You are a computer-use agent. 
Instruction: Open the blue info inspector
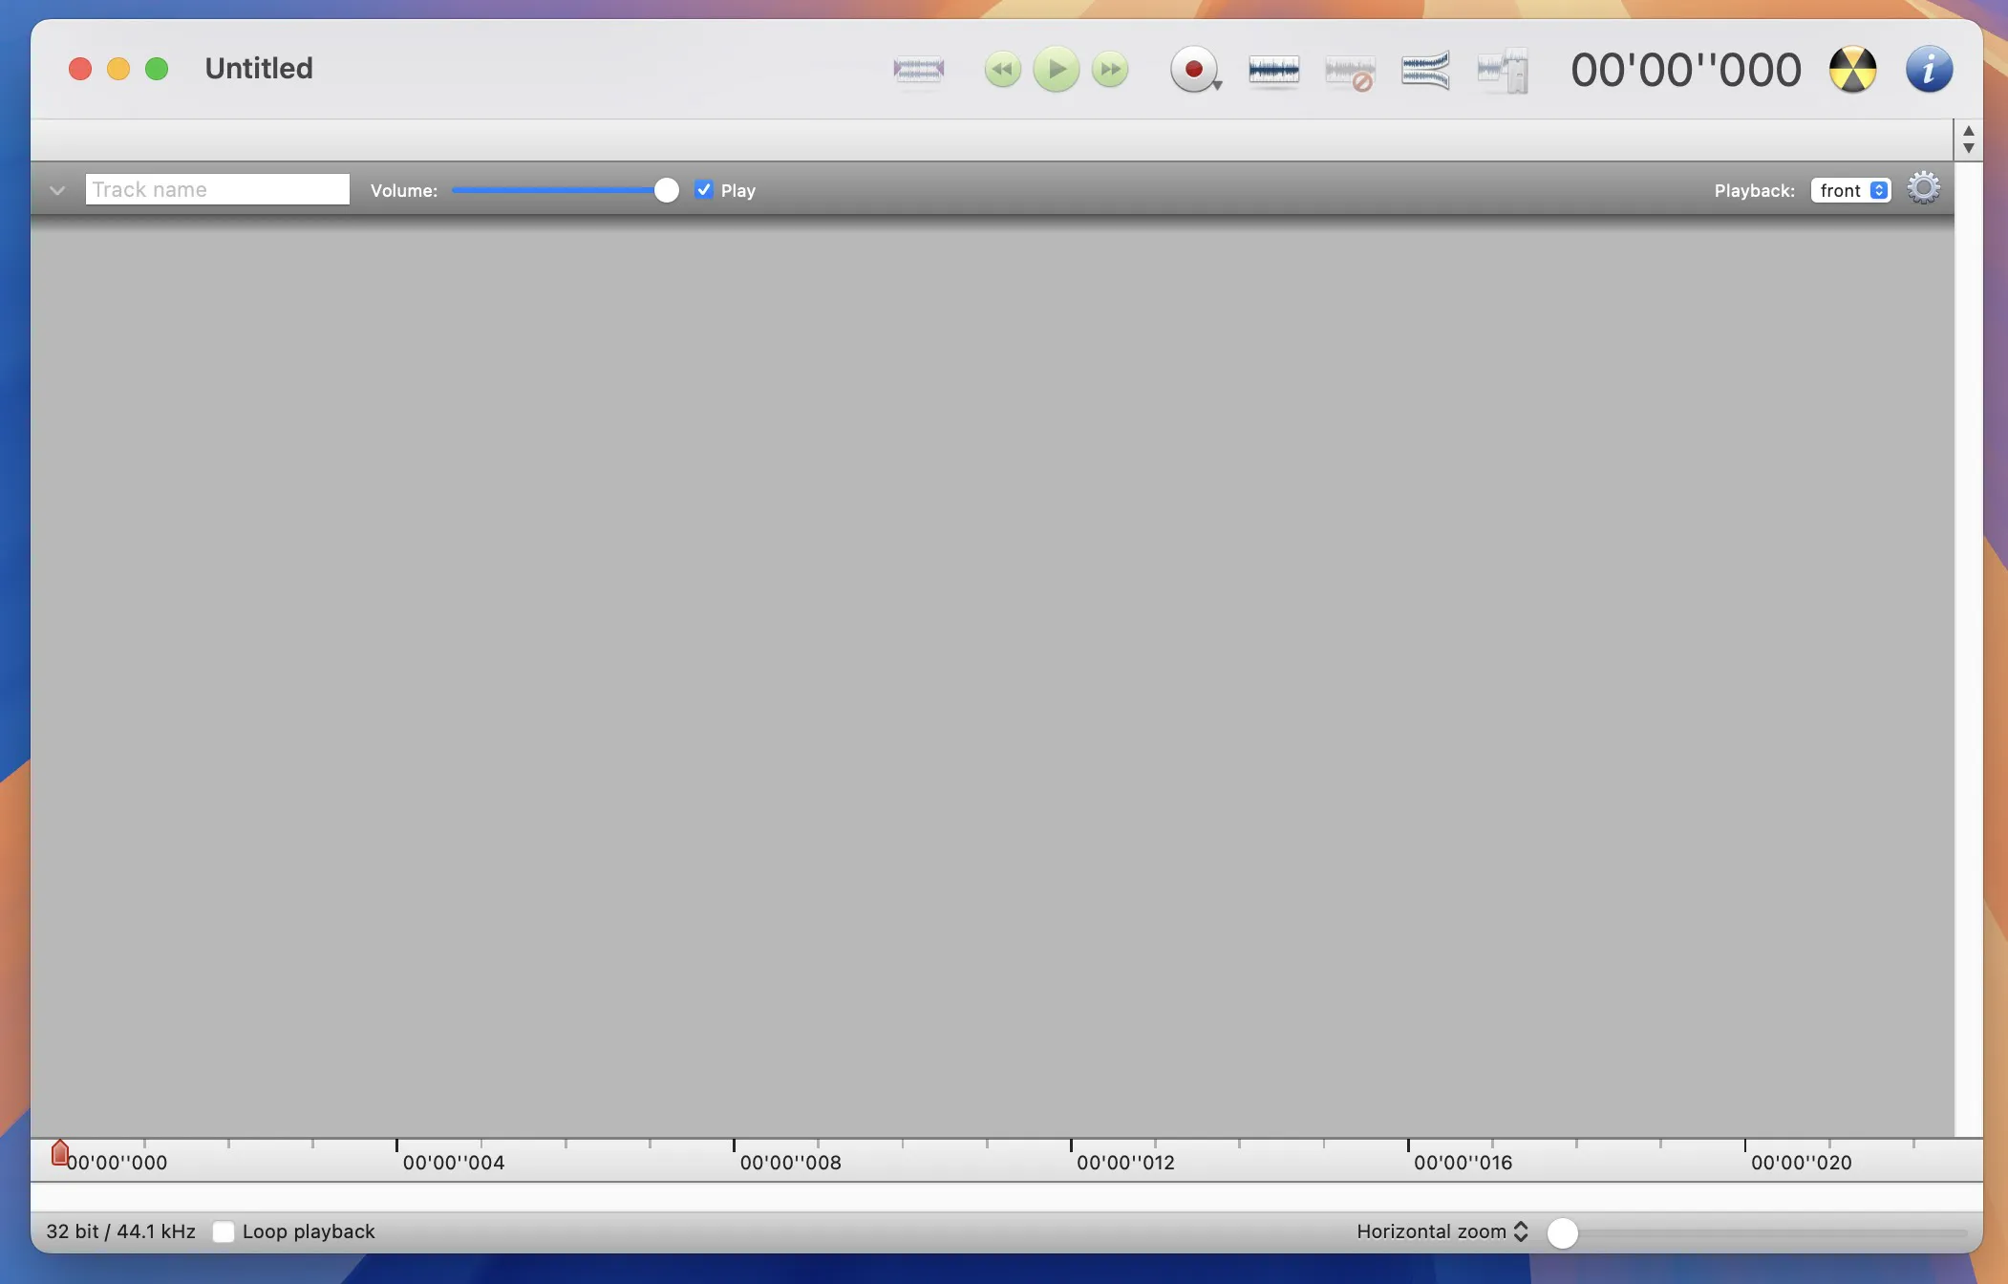[1929, 70]
